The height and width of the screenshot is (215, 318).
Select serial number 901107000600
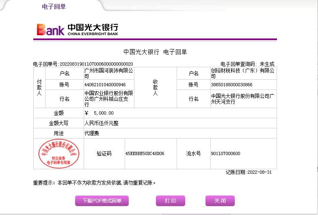[225, 153]
